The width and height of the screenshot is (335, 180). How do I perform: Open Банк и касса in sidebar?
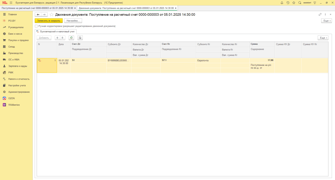click(15, 34)
